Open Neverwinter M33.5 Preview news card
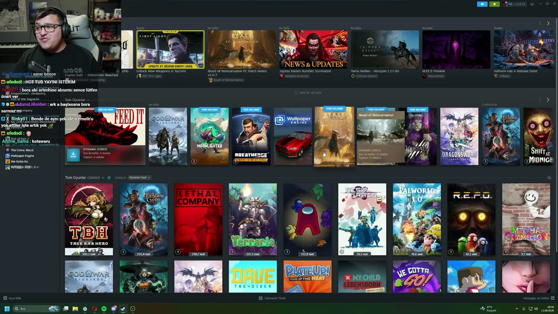Screen dimensions: 558x314 click(x=456, y=49)
